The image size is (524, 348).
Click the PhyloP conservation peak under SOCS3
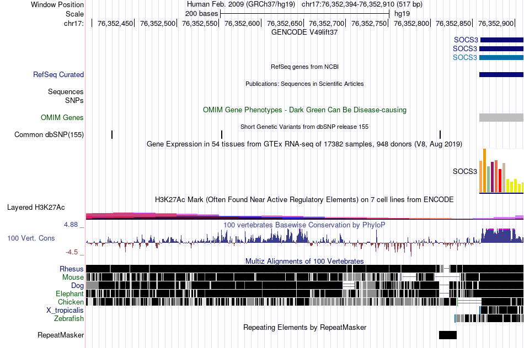click(x=501, y=236)
